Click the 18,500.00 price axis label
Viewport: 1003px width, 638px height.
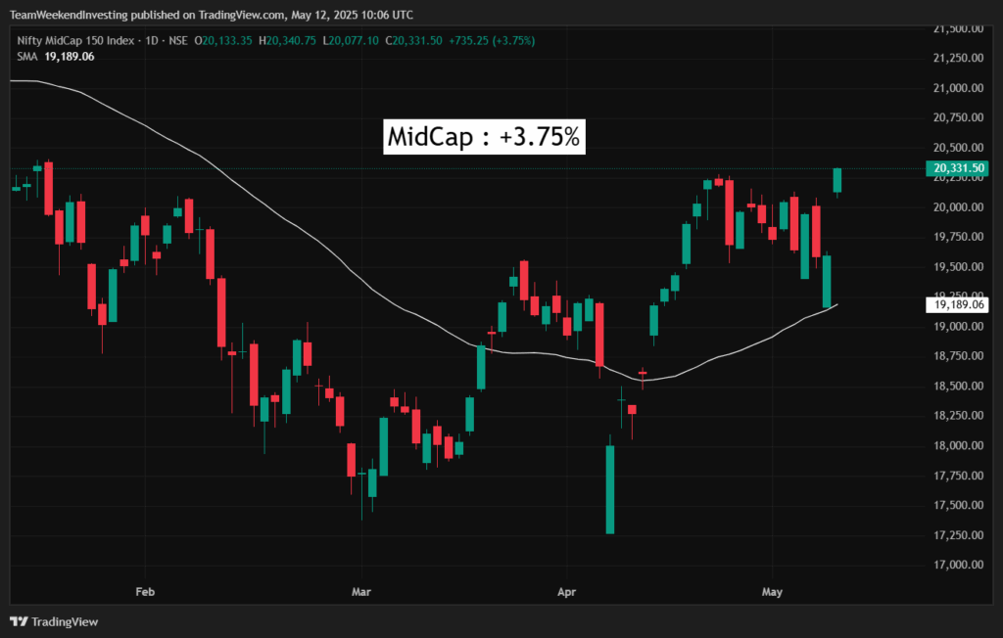pos(958,386)
